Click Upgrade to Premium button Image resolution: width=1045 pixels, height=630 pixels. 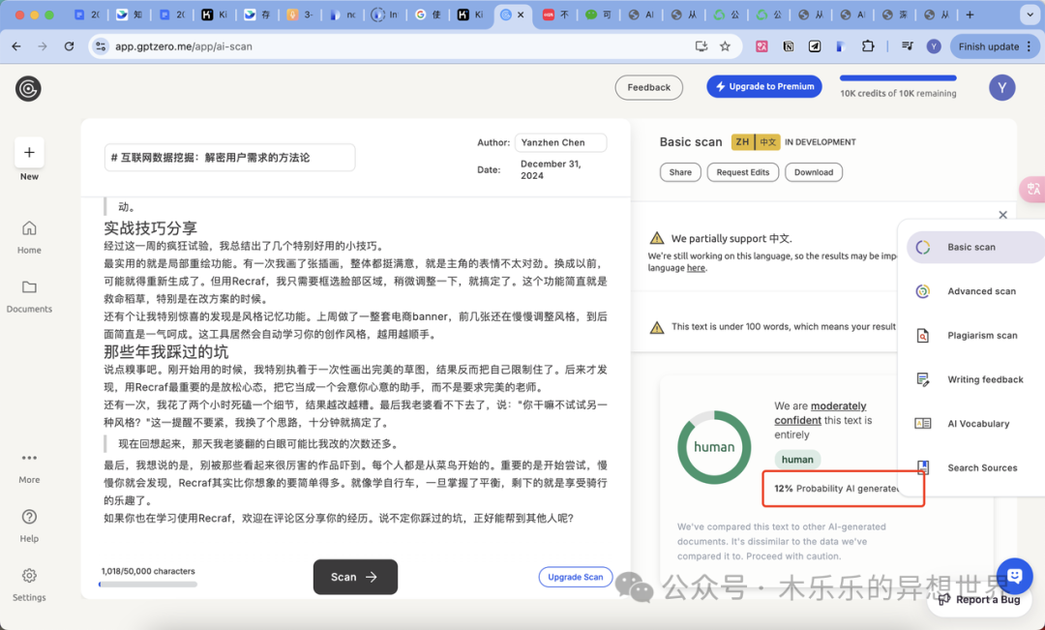[763, 87]
